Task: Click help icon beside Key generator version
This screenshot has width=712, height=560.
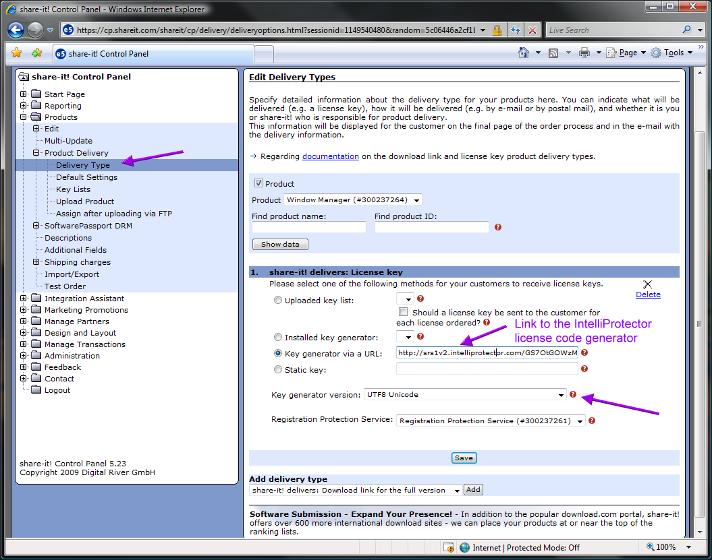Action: 573,394
